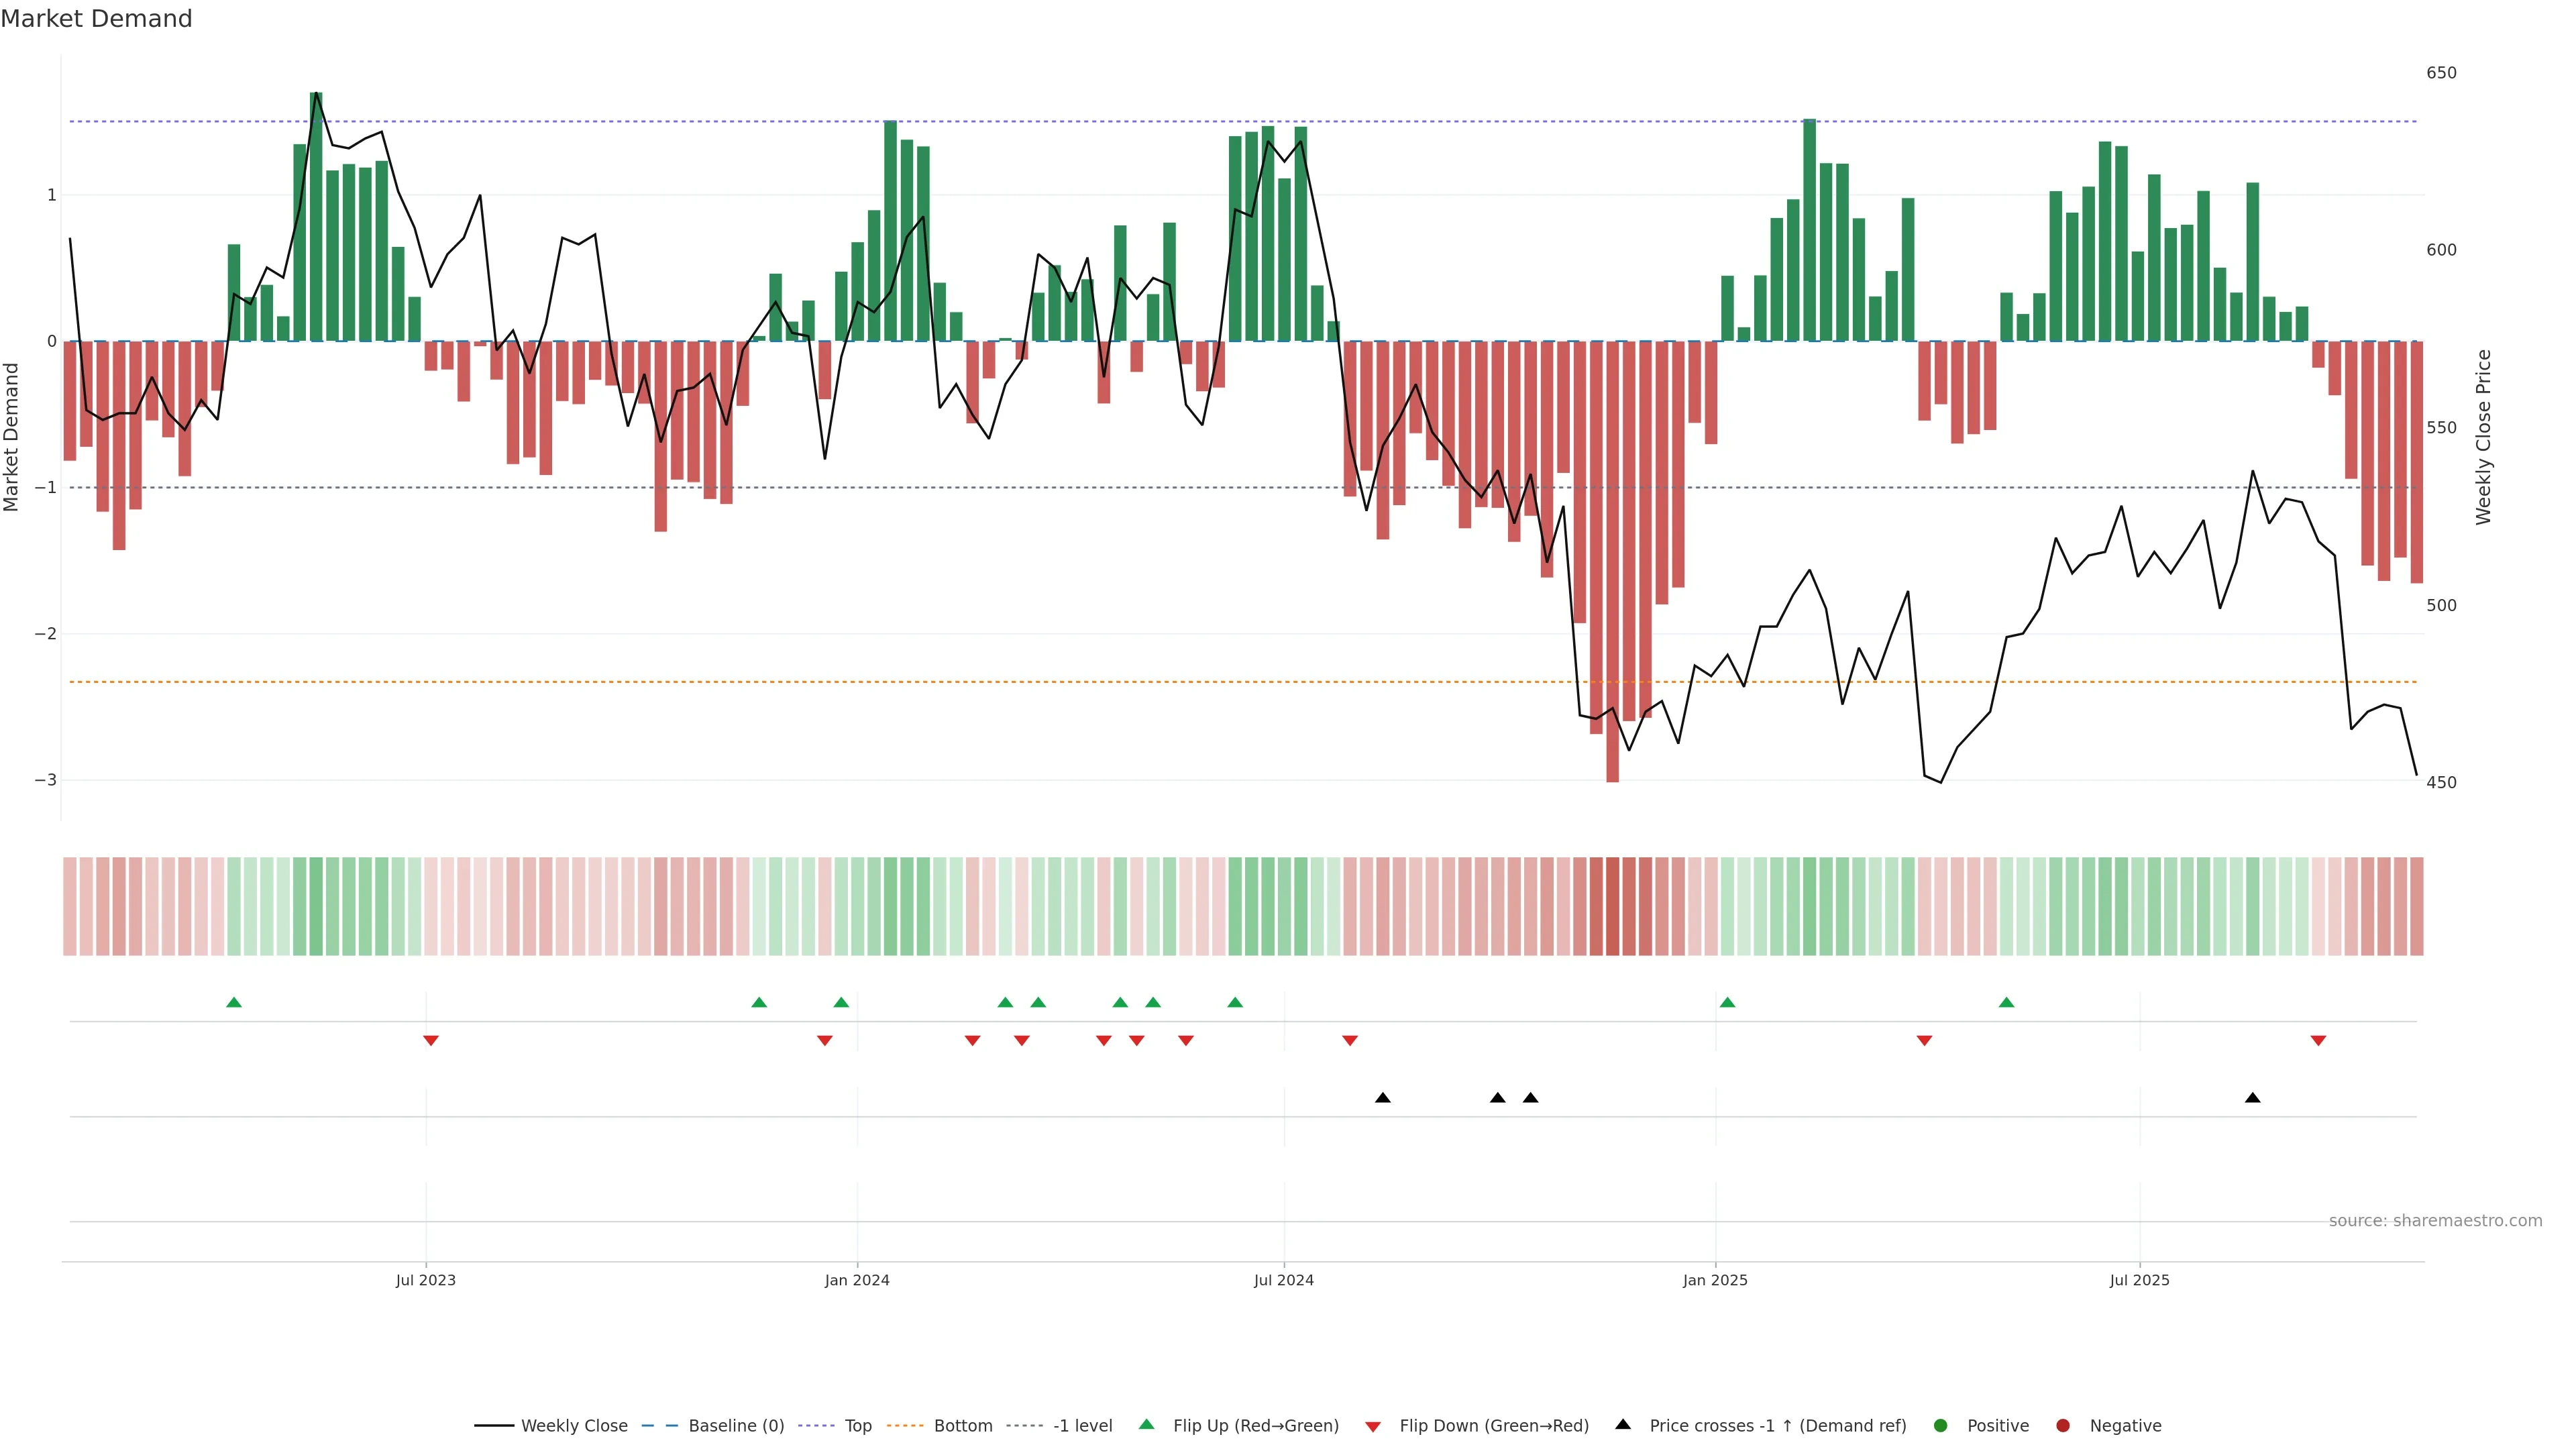The height and width of the screenshot is (1449, 2576).
Task: Click the dark red Negative legend dot
Action: coord(2063,1425)
